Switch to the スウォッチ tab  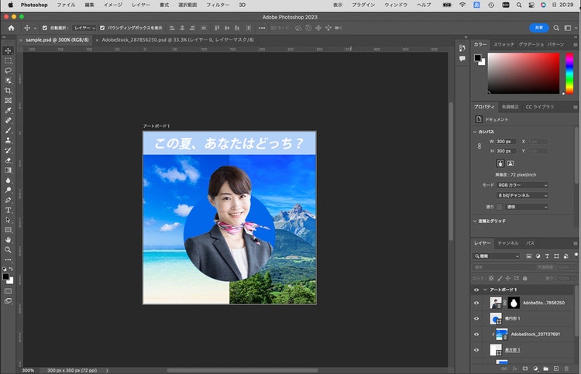504,44
